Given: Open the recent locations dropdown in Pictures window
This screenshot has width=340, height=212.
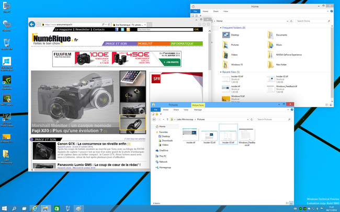Looking at the screenshot, I should click(x=164, y=120).
